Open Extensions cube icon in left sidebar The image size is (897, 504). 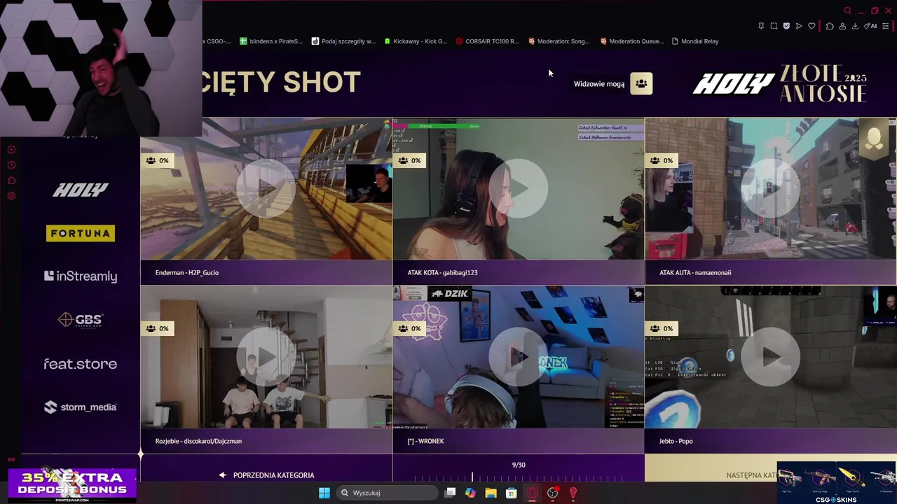11,181
